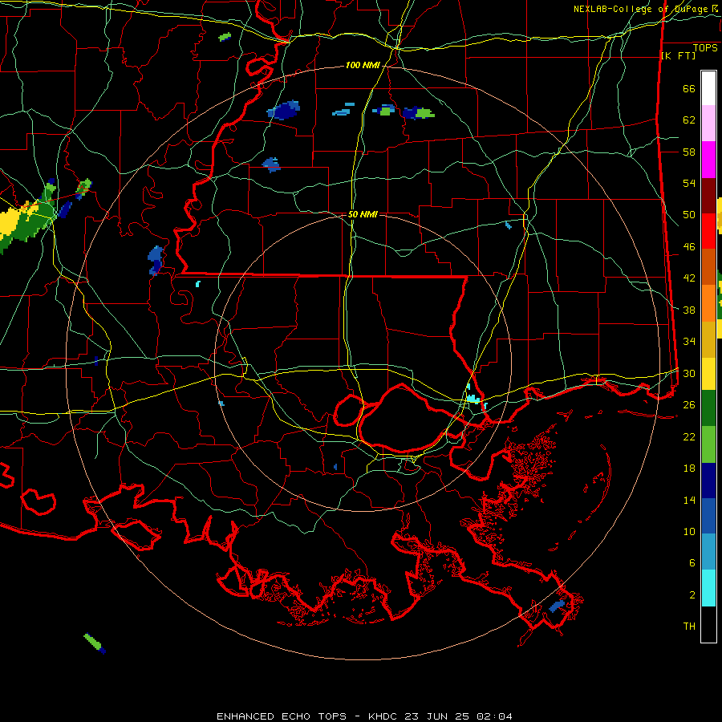Click the TH threshold label on the scale
The image size is (722, 722).
689,627
